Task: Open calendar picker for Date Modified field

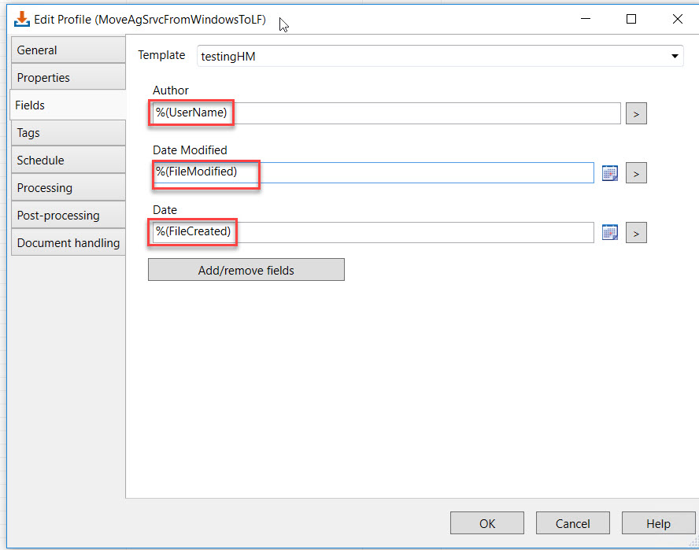Action: coord(609,173)
